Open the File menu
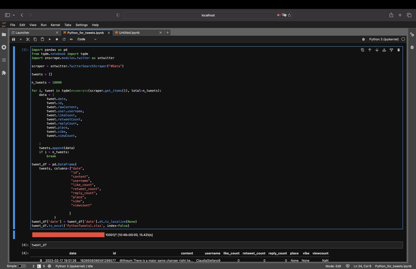Image resolution: width=416 pixels, height=269 pixels. (12, 25)
